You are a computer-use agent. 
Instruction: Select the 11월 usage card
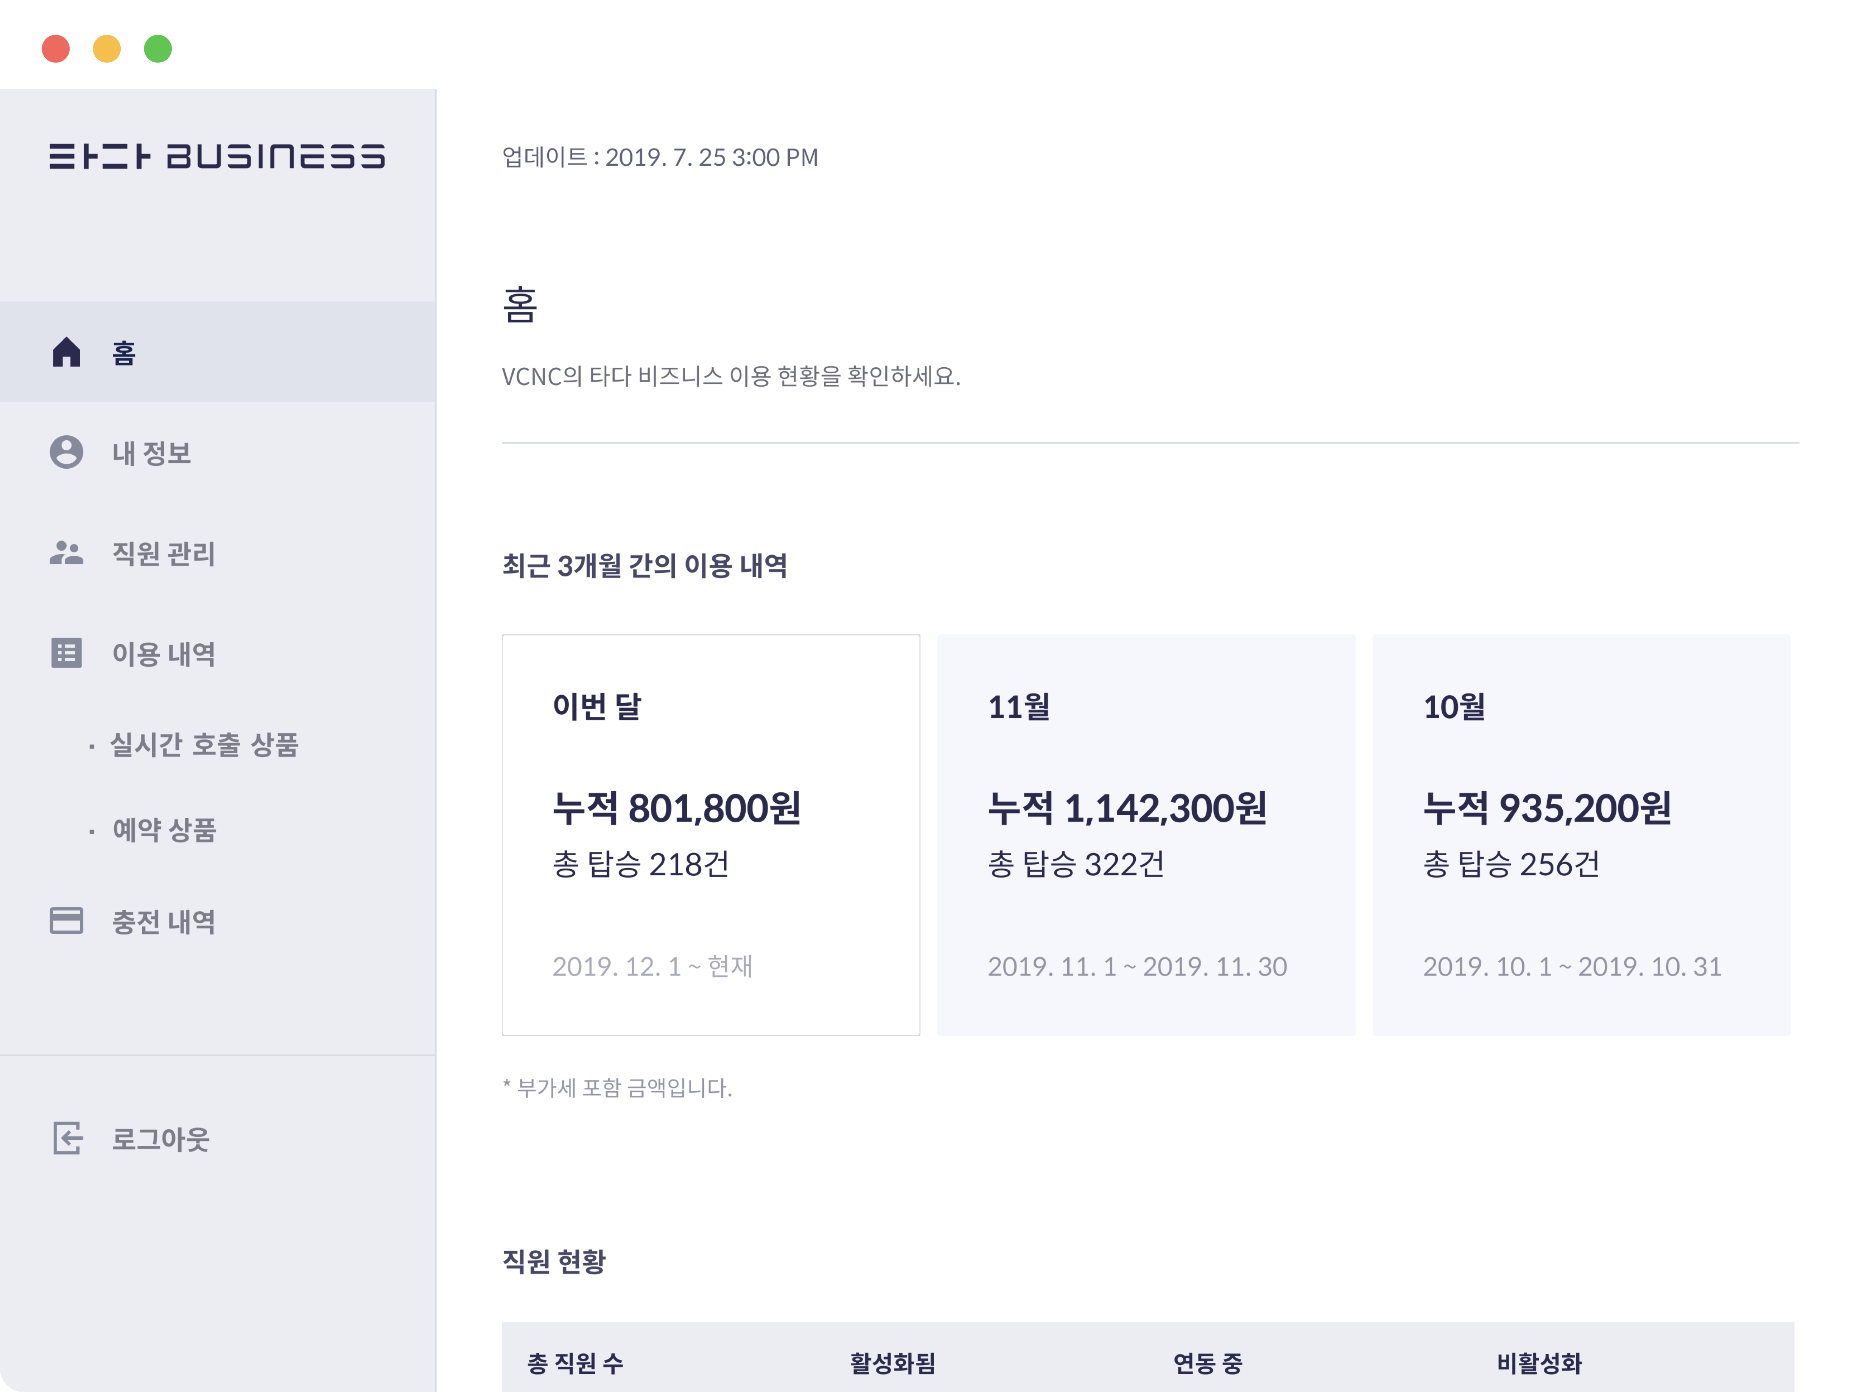coord(1146,835)
